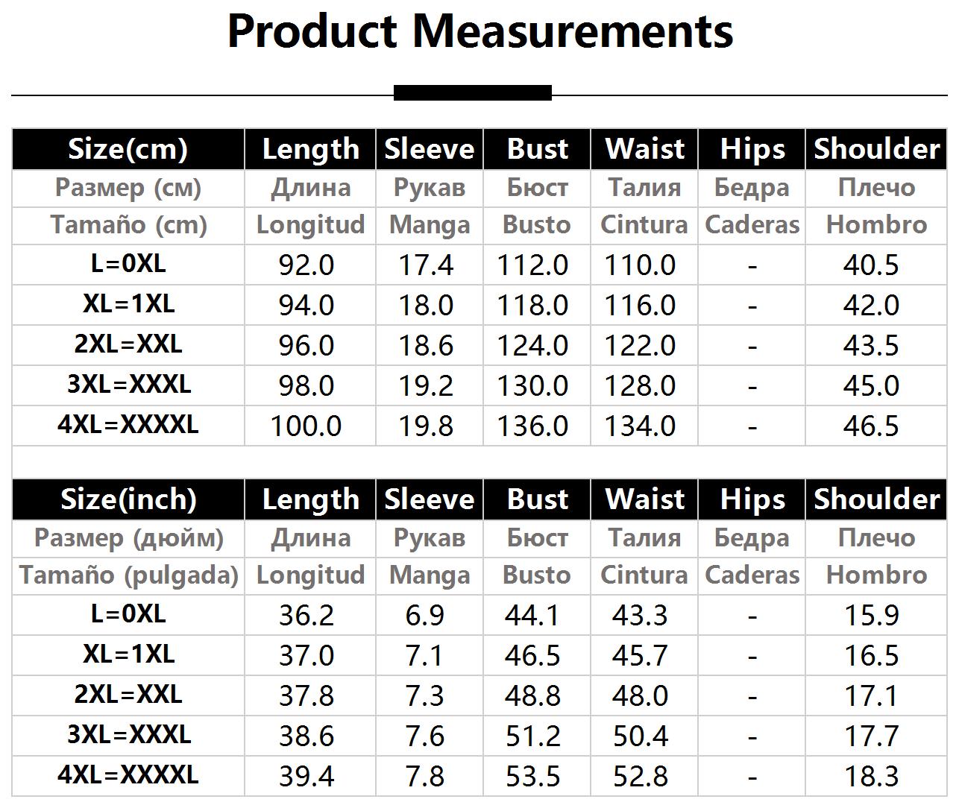
Task: Click the 'Cintura' label in the cm table
Action: coord(644,225)
